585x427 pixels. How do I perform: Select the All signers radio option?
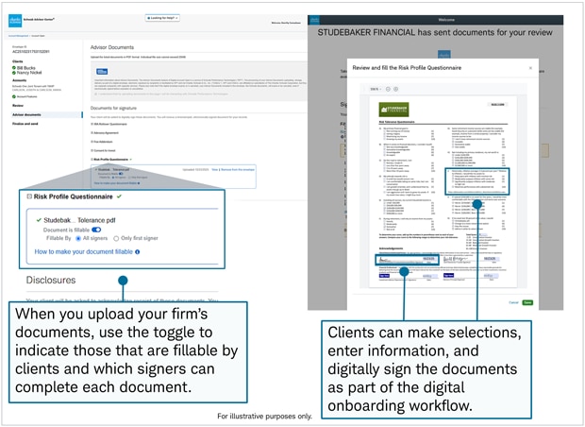tap(78, 238)
